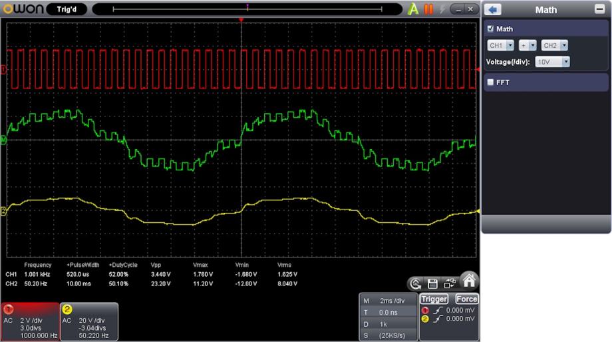The image size is (612, 342).
Task: Uncheck the Math checkbox
Action: 491,29
